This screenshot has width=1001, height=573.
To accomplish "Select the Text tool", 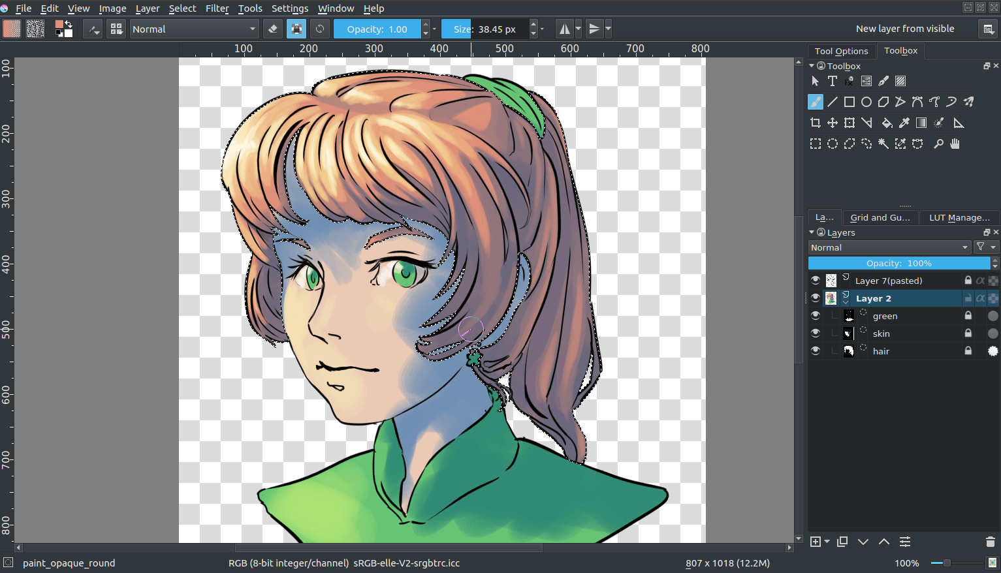I will [833, 80].
